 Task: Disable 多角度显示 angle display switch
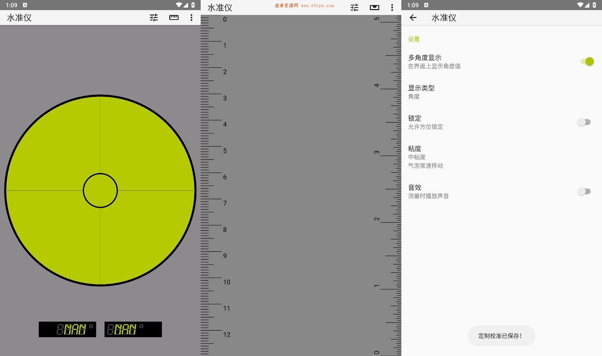[x=587, y=62]
